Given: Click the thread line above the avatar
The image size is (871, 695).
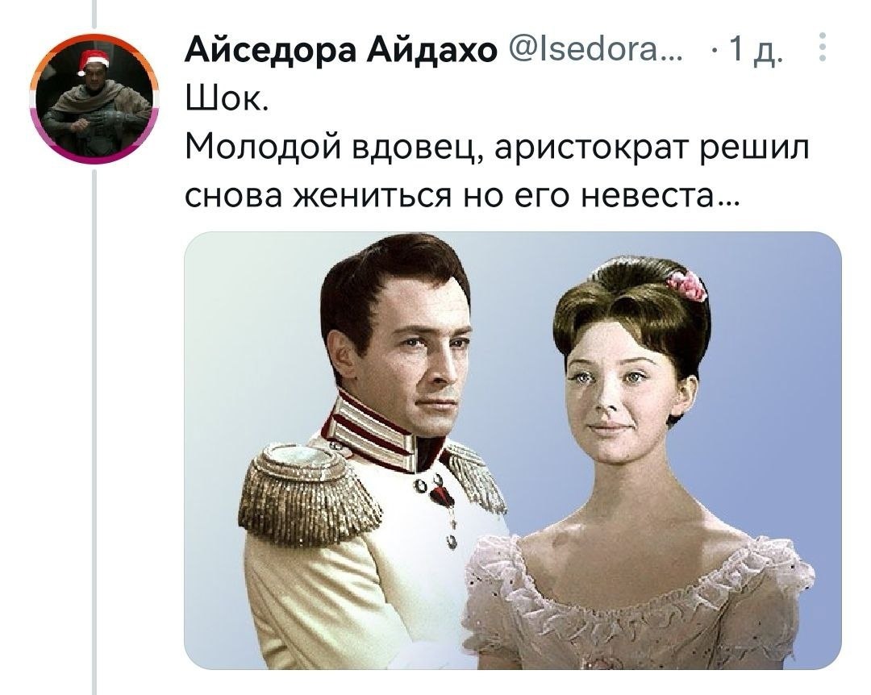Looking at the screenshot, I should [x=94, y=14].
